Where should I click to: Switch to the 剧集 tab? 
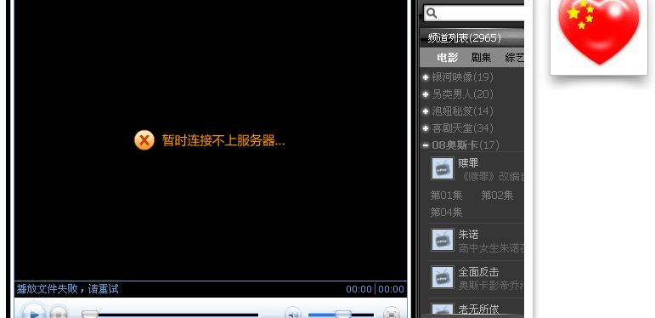[x=481, y=58]
